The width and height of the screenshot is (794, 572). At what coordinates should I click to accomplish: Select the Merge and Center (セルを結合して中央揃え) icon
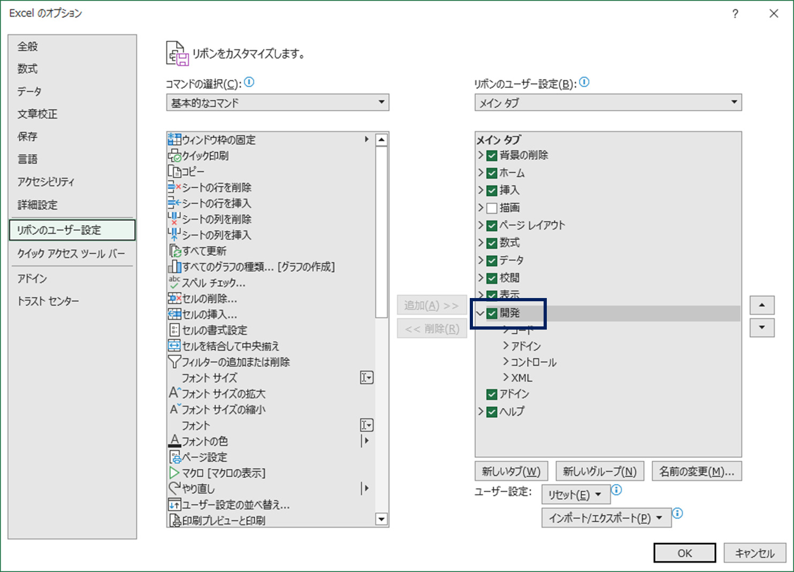174,346
